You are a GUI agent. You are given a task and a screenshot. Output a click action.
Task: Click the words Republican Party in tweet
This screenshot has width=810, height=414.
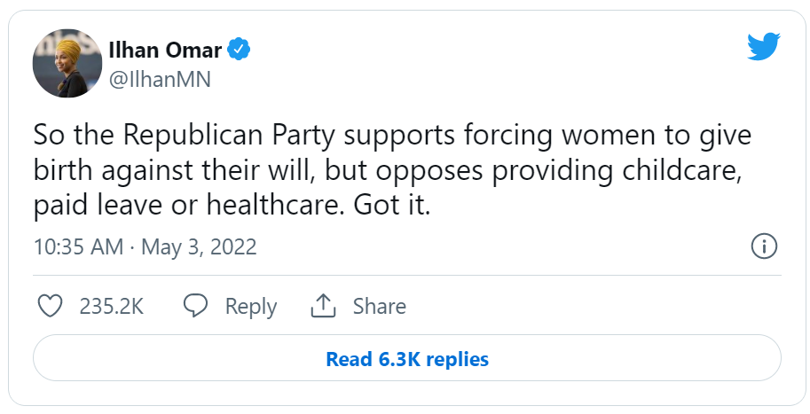[230, 136]
